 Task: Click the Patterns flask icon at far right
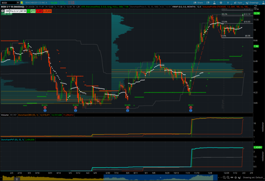pos(262,2)
